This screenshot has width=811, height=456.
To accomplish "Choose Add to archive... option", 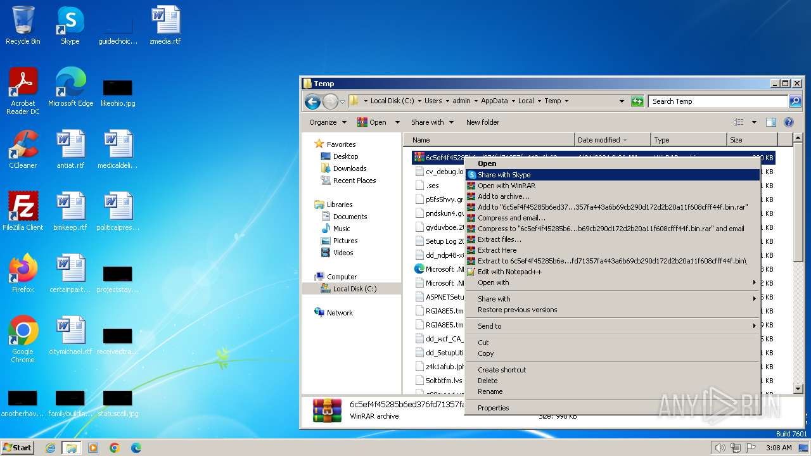I will (613, 196).
